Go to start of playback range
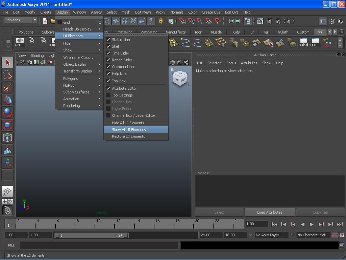 pos(274,225)
